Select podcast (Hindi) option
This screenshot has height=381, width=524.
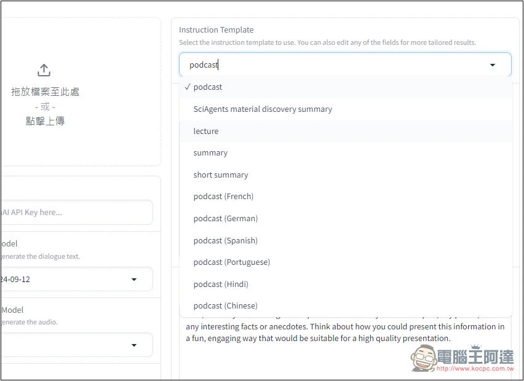(x=346, y=285)
